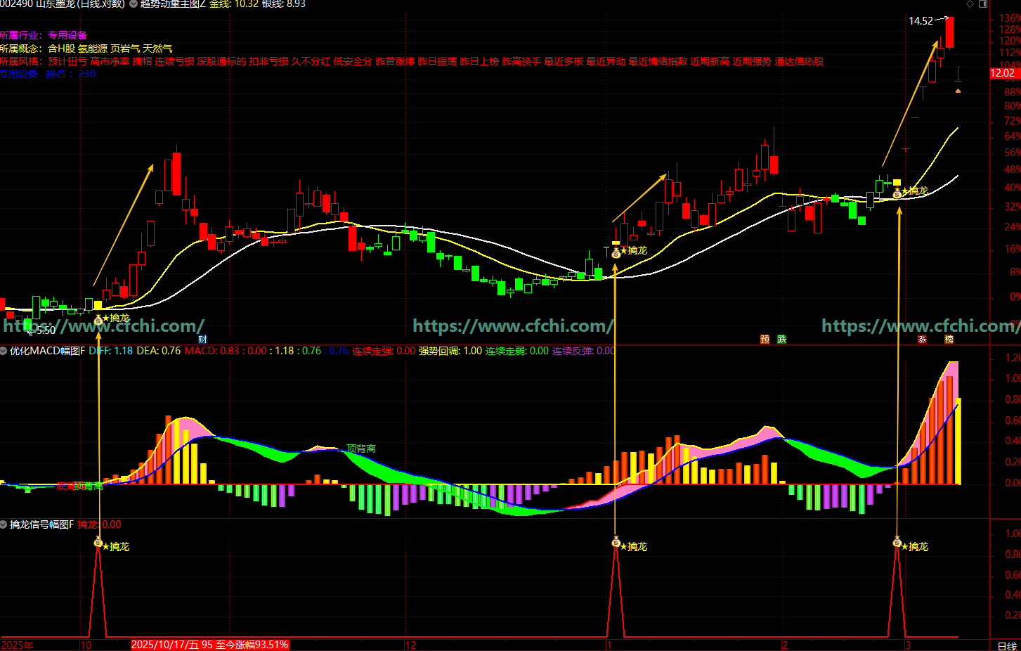
Task: Click the October 擒龙 money-bag signal on the main chart
Action: pyautogui.click(x=98, y=319)
